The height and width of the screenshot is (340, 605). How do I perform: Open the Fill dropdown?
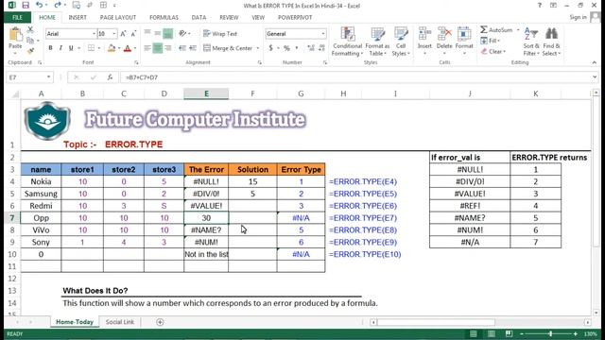click(490, 41)
